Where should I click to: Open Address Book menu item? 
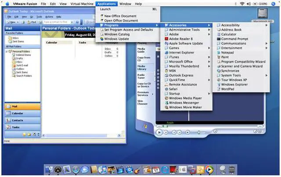tap(241, 30)
